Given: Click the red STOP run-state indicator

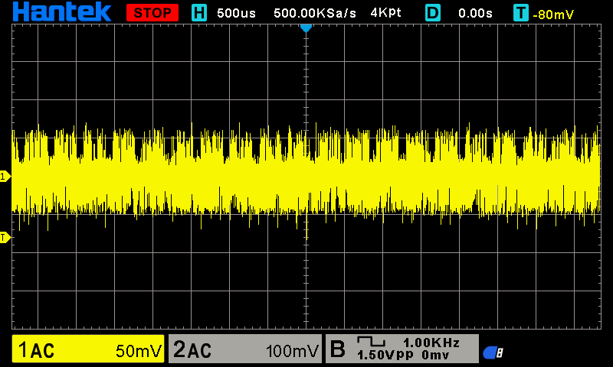Looking at the screenshot, I should click(x=152, y=13).
